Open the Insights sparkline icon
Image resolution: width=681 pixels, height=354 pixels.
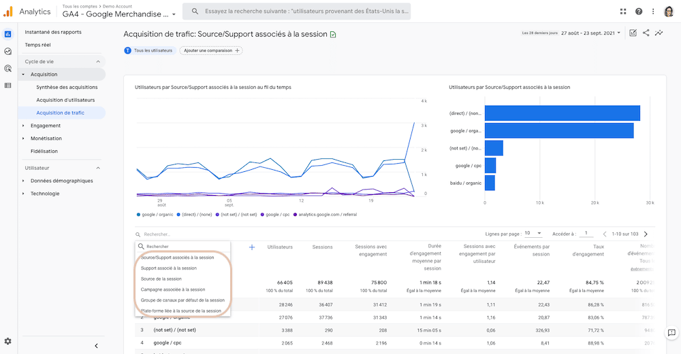pyautogui.click(x=659, y=33)
